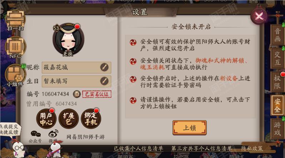Open the 微博 Weibo icon
Screen dimensions: 285x158
pyautogui.click(x=53, y=136)
